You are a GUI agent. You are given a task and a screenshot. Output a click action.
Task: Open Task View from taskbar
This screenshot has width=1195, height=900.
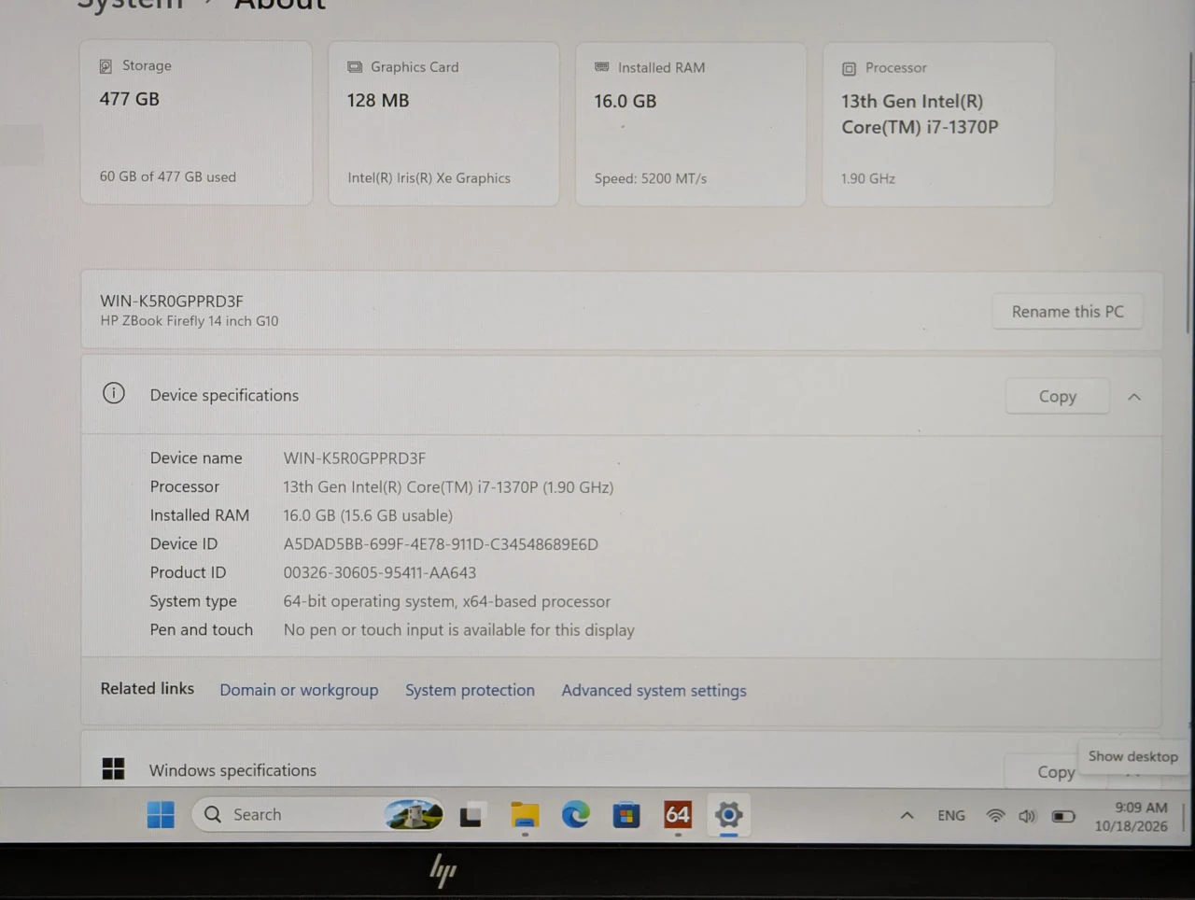tap(471, 815)
